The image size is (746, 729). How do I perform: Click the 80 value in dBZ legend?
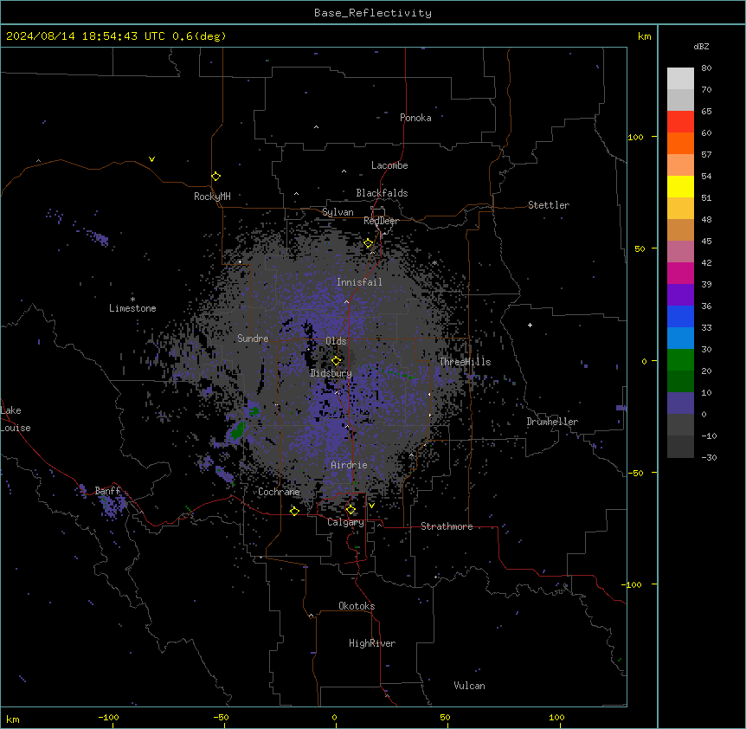pyautogui.click(x=706, y=68)
